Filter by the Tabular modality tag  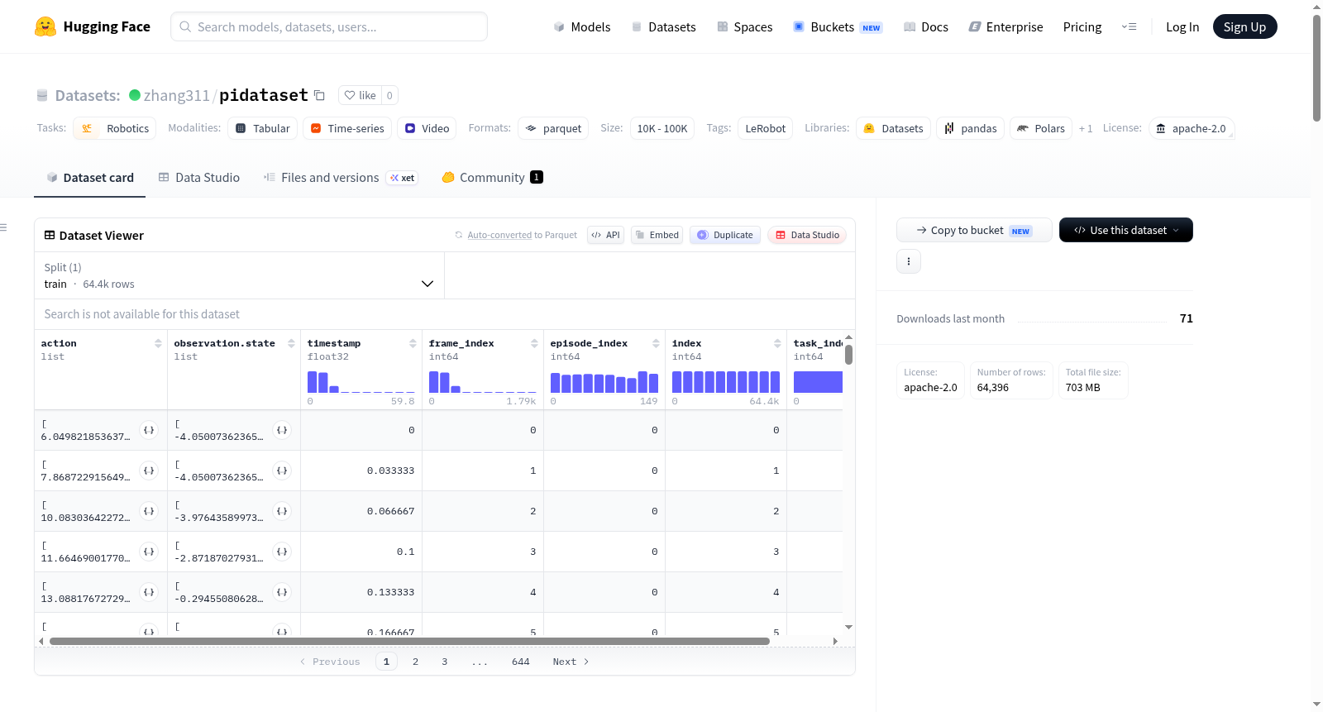click(x=263, y=128)
